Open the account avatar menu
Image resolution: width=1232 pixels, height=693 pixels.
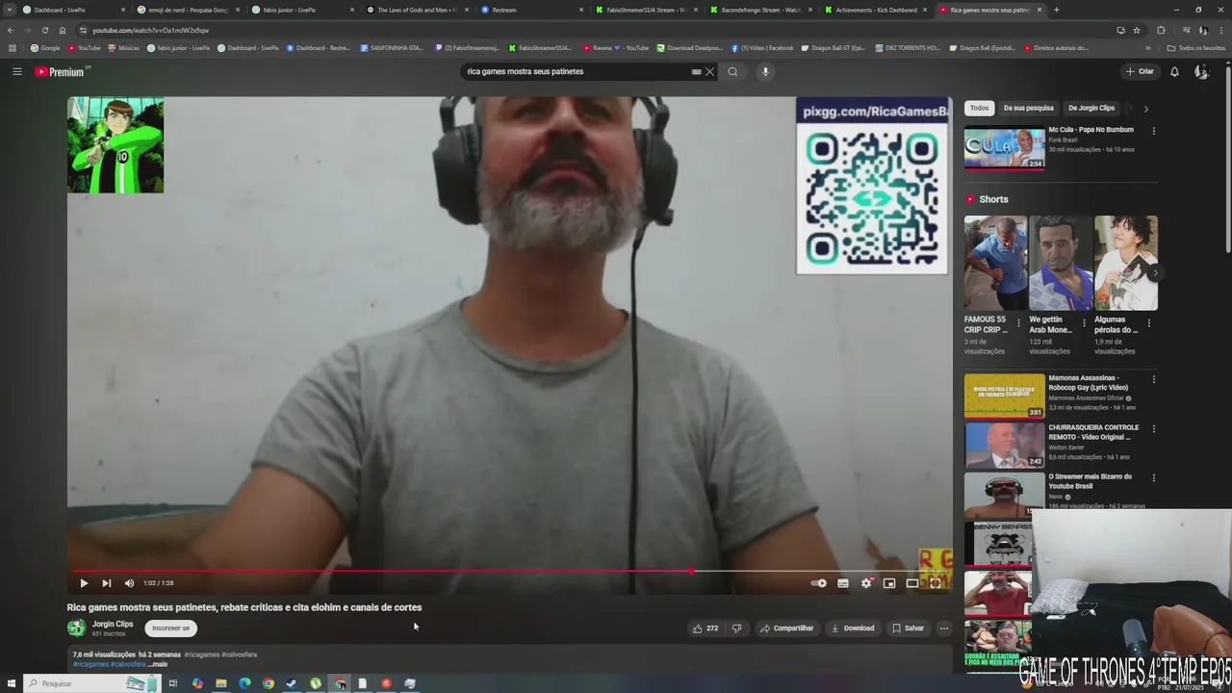pyautogui.click(x=1201, y=71)
